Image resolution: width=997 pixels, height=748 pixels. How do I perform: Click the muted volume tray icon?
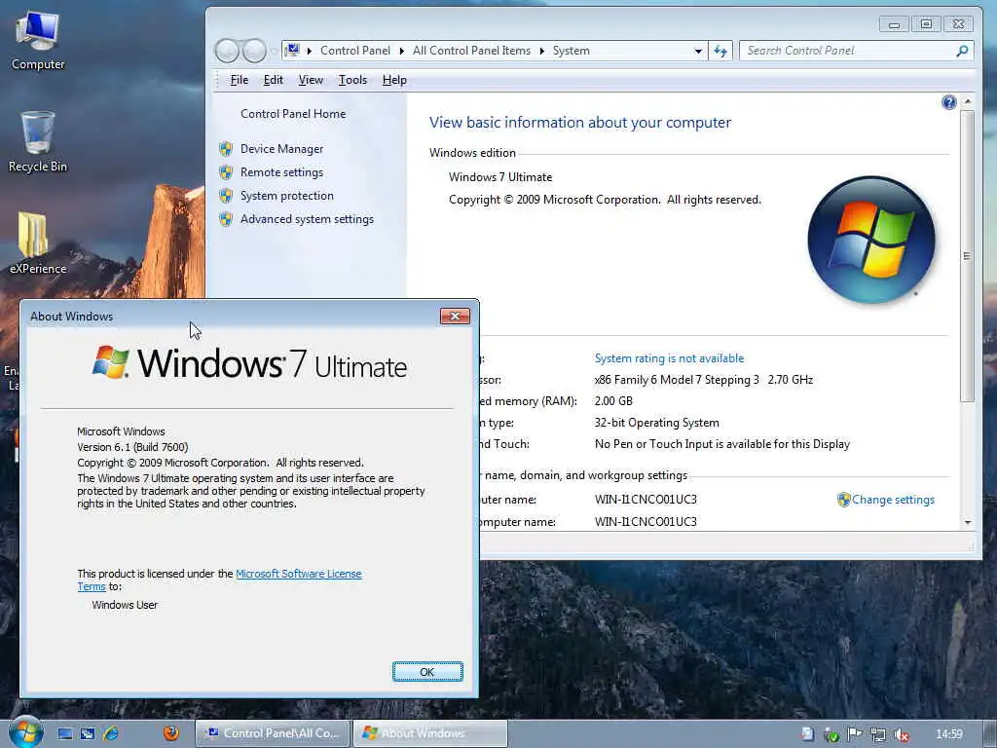[901, 734]
